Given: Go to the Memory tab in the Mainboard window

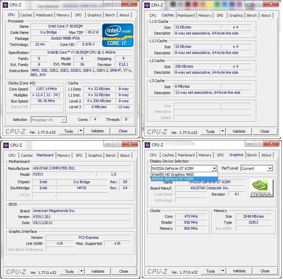Looking at the screenshot, I should (64, 155).
